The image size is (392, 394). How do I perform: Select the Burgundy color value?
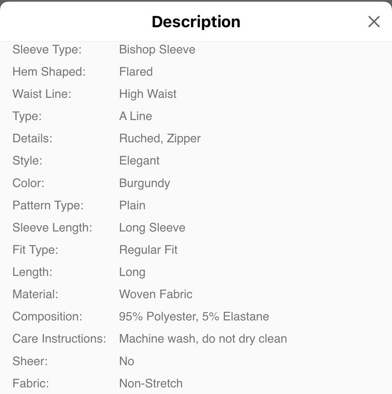pos(145,183)
